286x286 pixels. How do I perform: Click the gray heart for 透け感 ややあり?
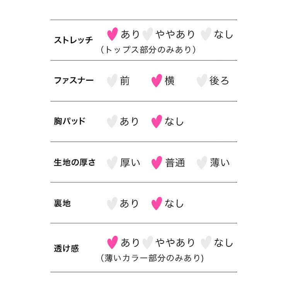148,242
